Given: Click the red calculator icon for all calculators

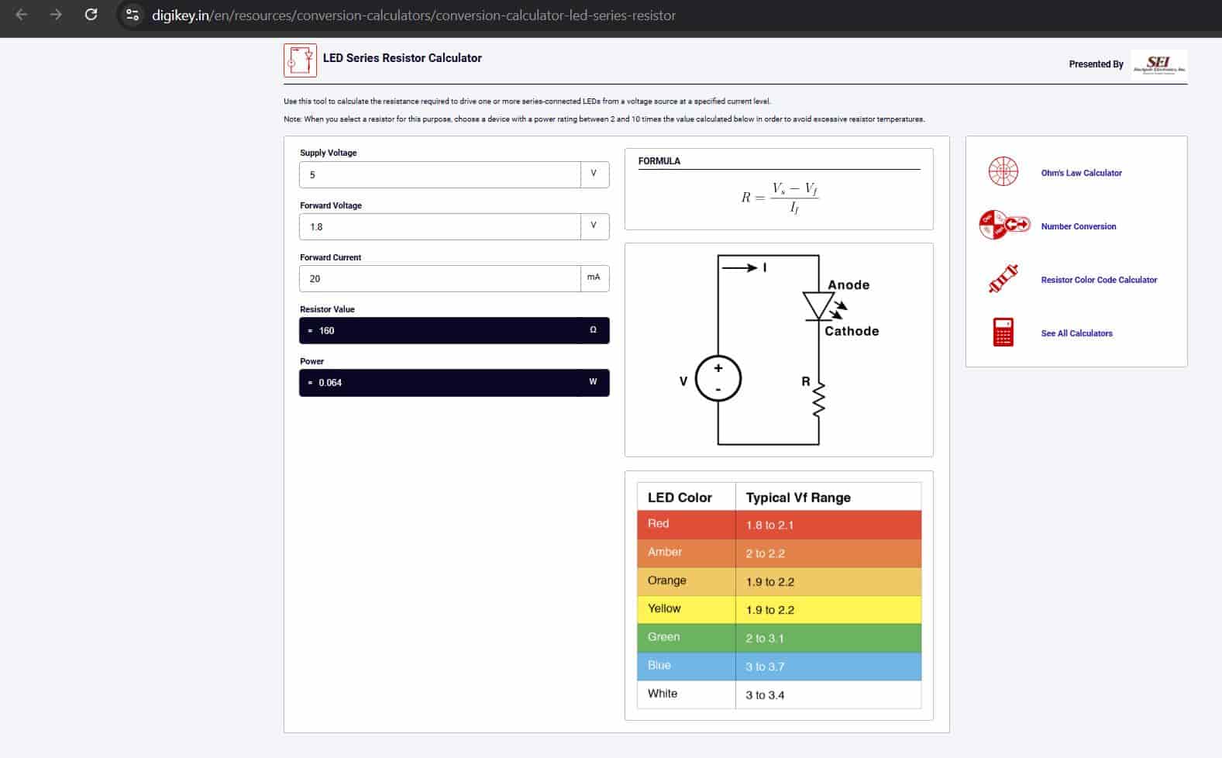Looking at the screenshot, I should (x=1003, y=332).
